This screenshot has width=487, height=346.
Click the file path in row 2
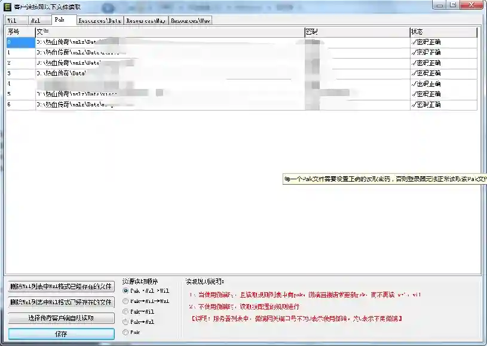pos(68,63)
